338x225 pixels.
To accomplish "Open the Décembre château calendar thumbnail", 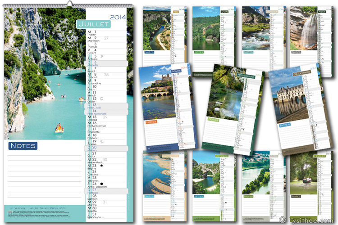I will [x=297, y=108].
